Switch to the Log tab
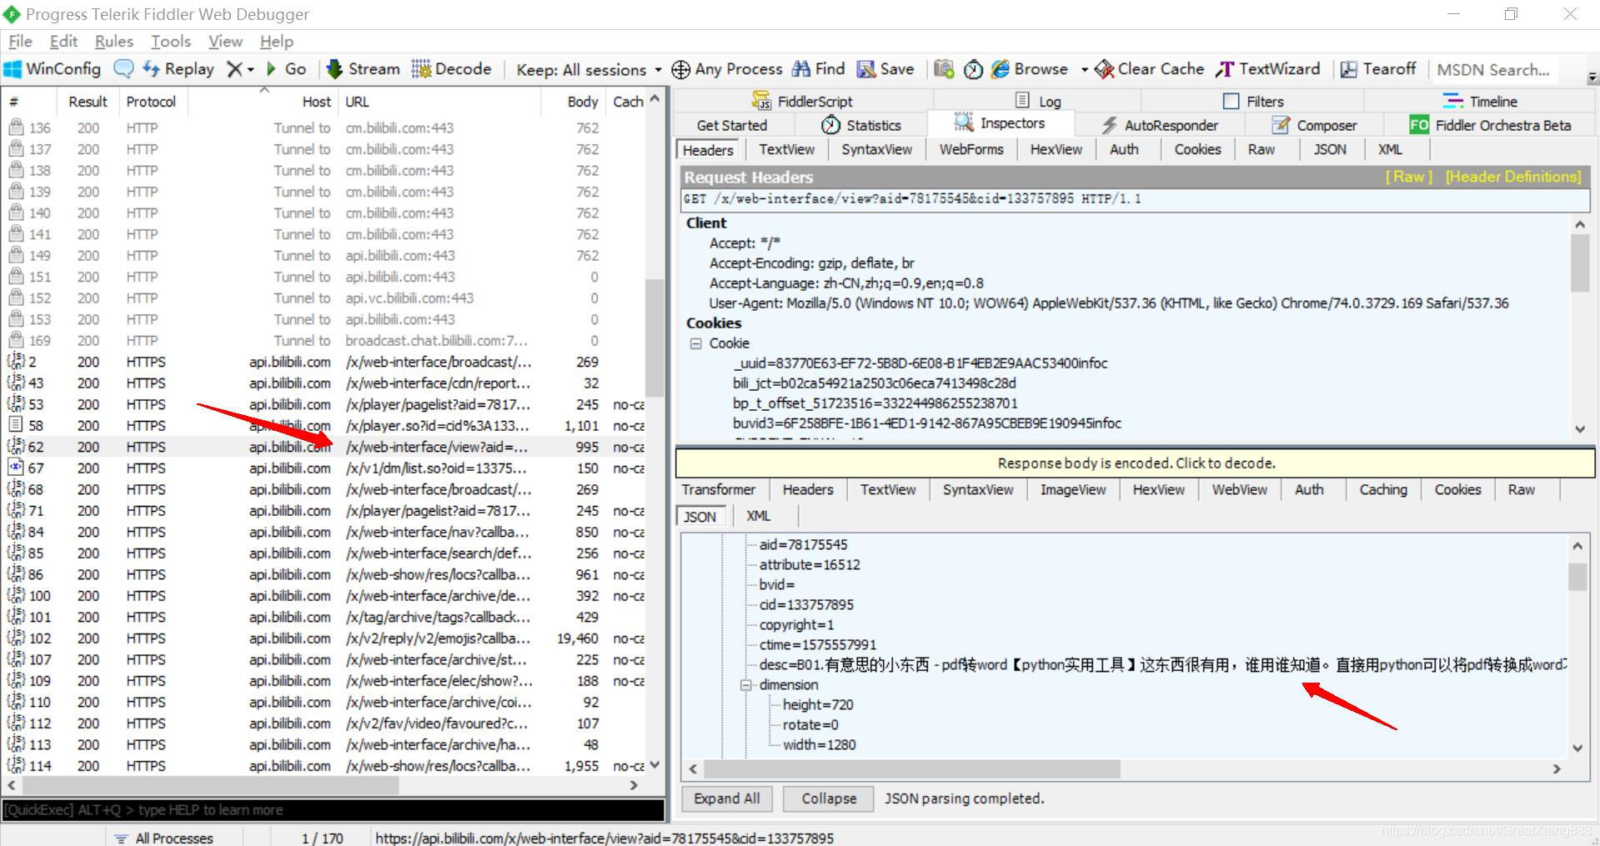 (x=1038, y=101)
